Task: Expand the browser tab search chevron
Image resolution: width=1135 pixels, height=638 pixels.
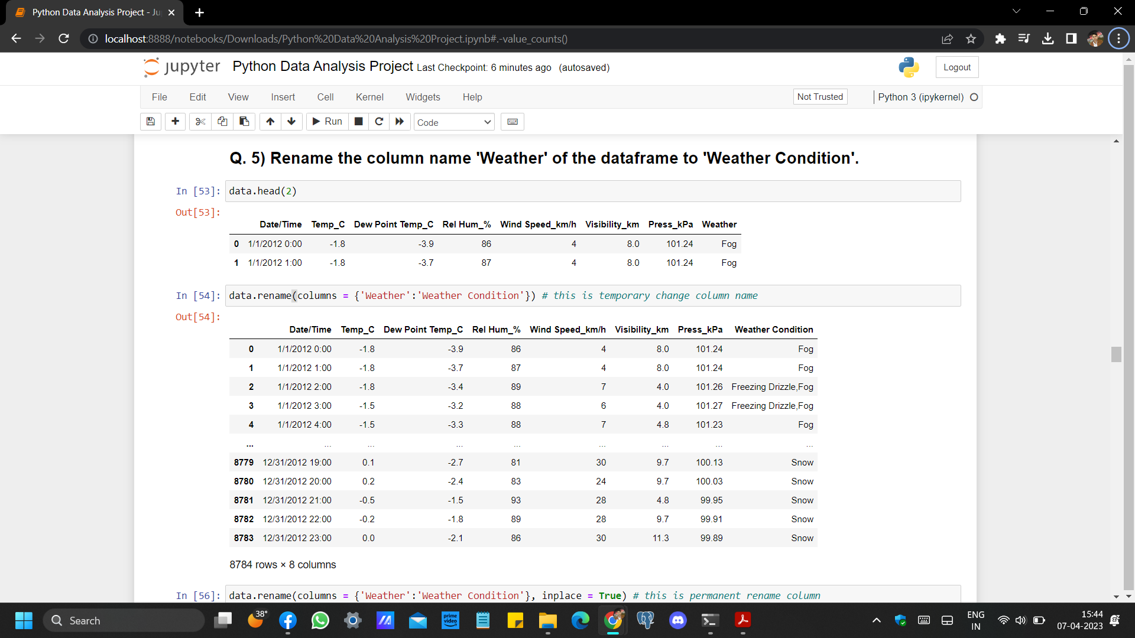Action: 1016,11
